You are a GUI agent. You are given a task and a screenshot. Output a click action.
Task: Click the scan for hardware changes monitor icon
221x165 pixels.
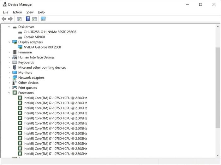(43, 19)
